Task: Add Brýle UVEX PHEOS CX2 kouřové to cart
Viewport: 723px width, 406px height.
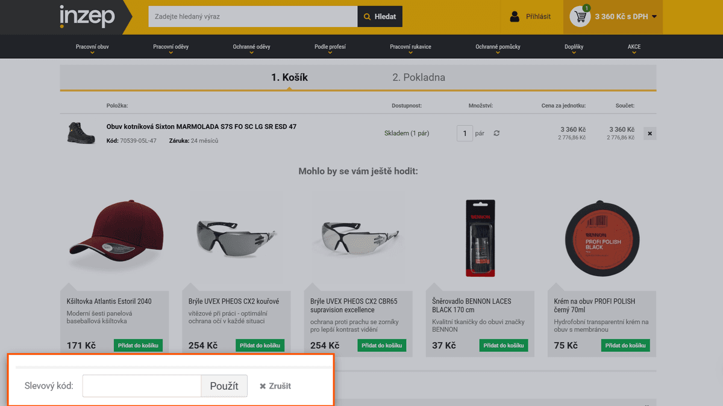Action: click(260, 345)
